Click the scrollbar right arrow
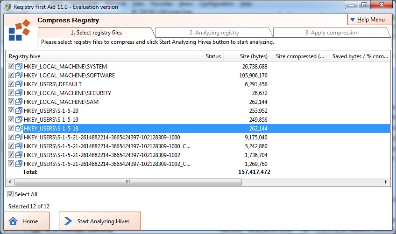 (386, 182)
